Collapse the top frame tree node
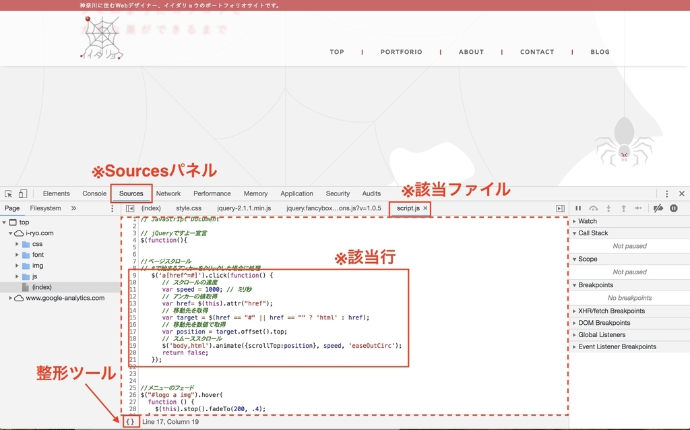The height and width of the screenshot is (430, 690). pyautogui.click(x=5, y=222)
